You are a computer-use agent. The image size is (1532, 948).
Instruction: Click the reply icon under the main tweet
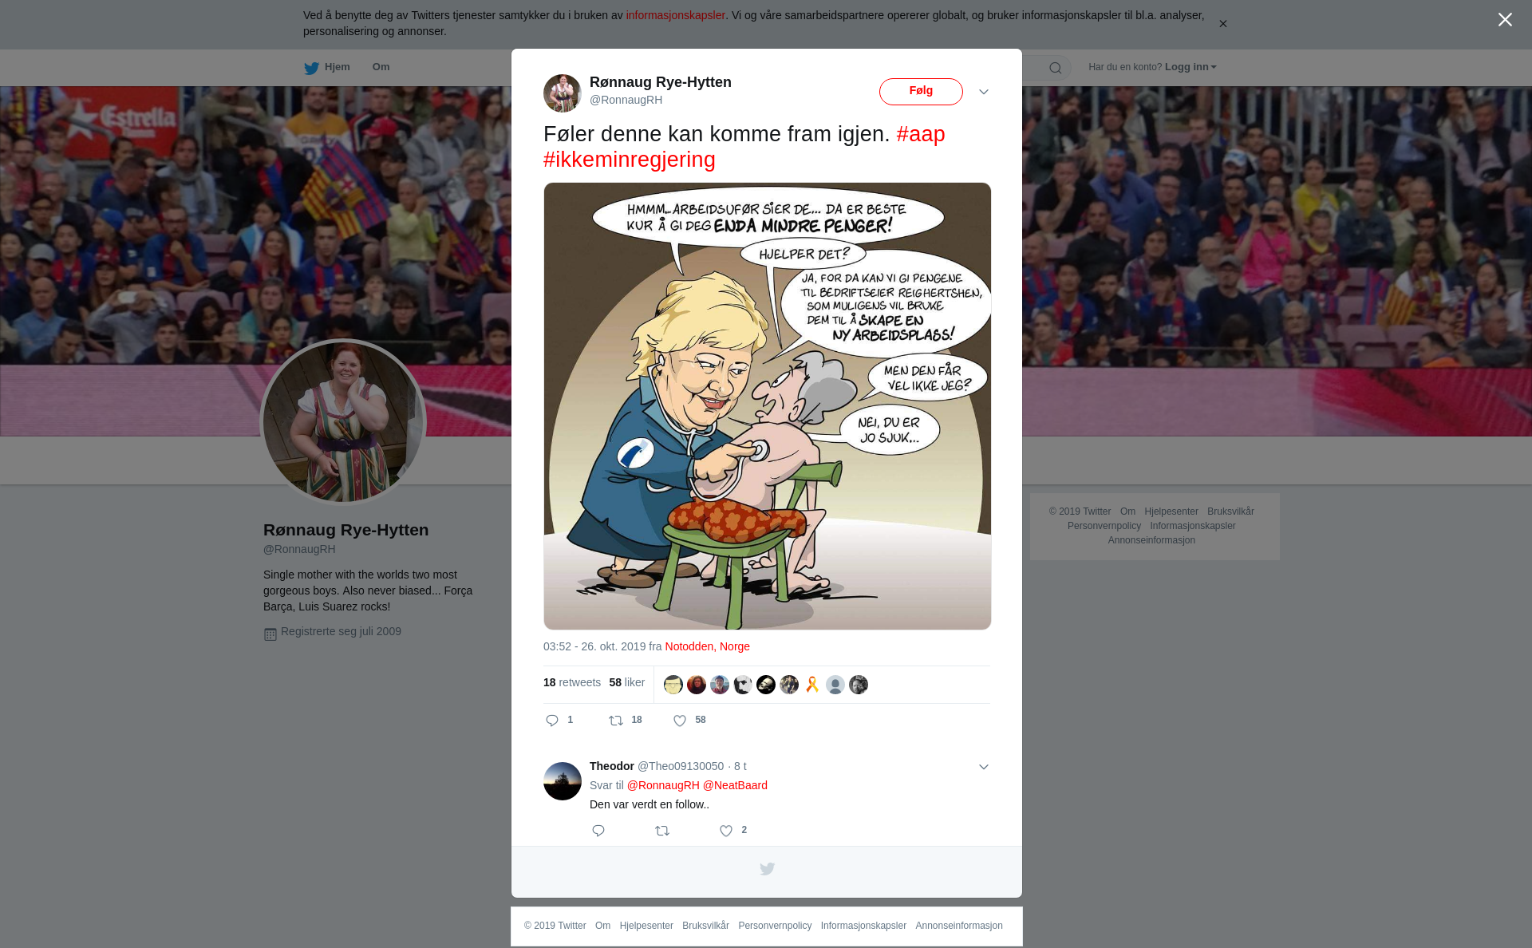552,721
